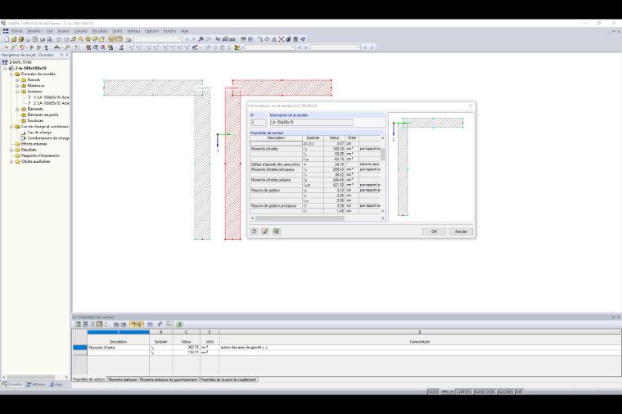This screenshot has height=414, width=622.
Task: Expand the Noeuds folder
Action: pos(17,79)
